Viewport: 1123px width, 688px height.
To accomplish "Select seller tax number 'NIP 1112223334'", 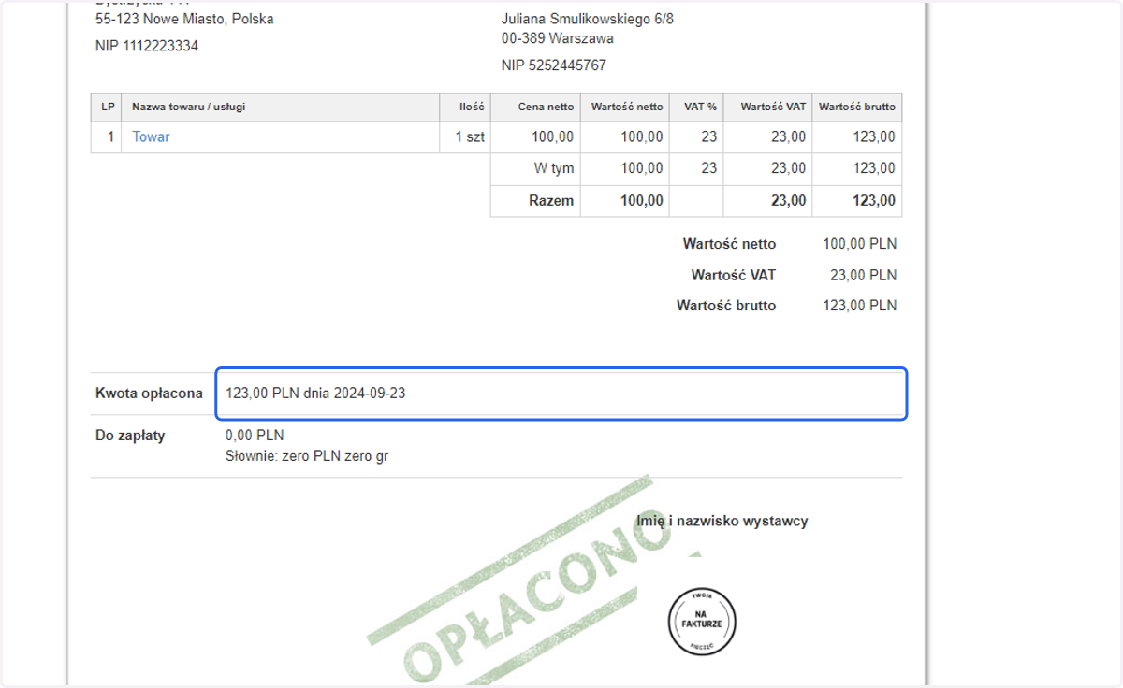I will 147,46.
